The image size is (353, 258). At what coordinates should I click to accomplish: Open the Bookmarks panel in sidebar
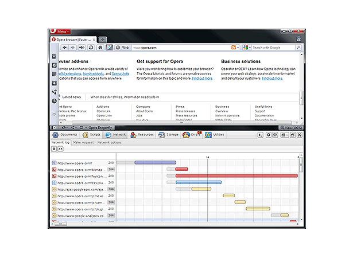54,56
